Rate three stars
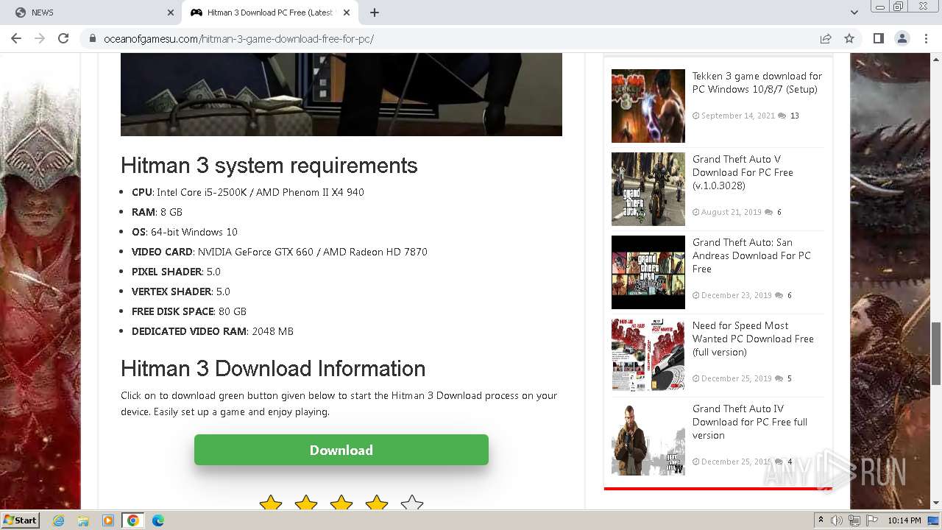Image resolution: width=942 pixels, height=530 pixels. [341, 504]
